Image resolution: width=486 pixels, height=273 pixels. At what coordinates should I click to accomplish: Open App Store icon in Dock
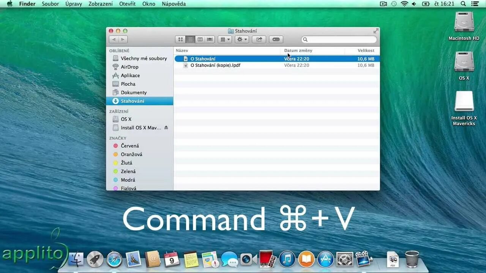[325, 260]
